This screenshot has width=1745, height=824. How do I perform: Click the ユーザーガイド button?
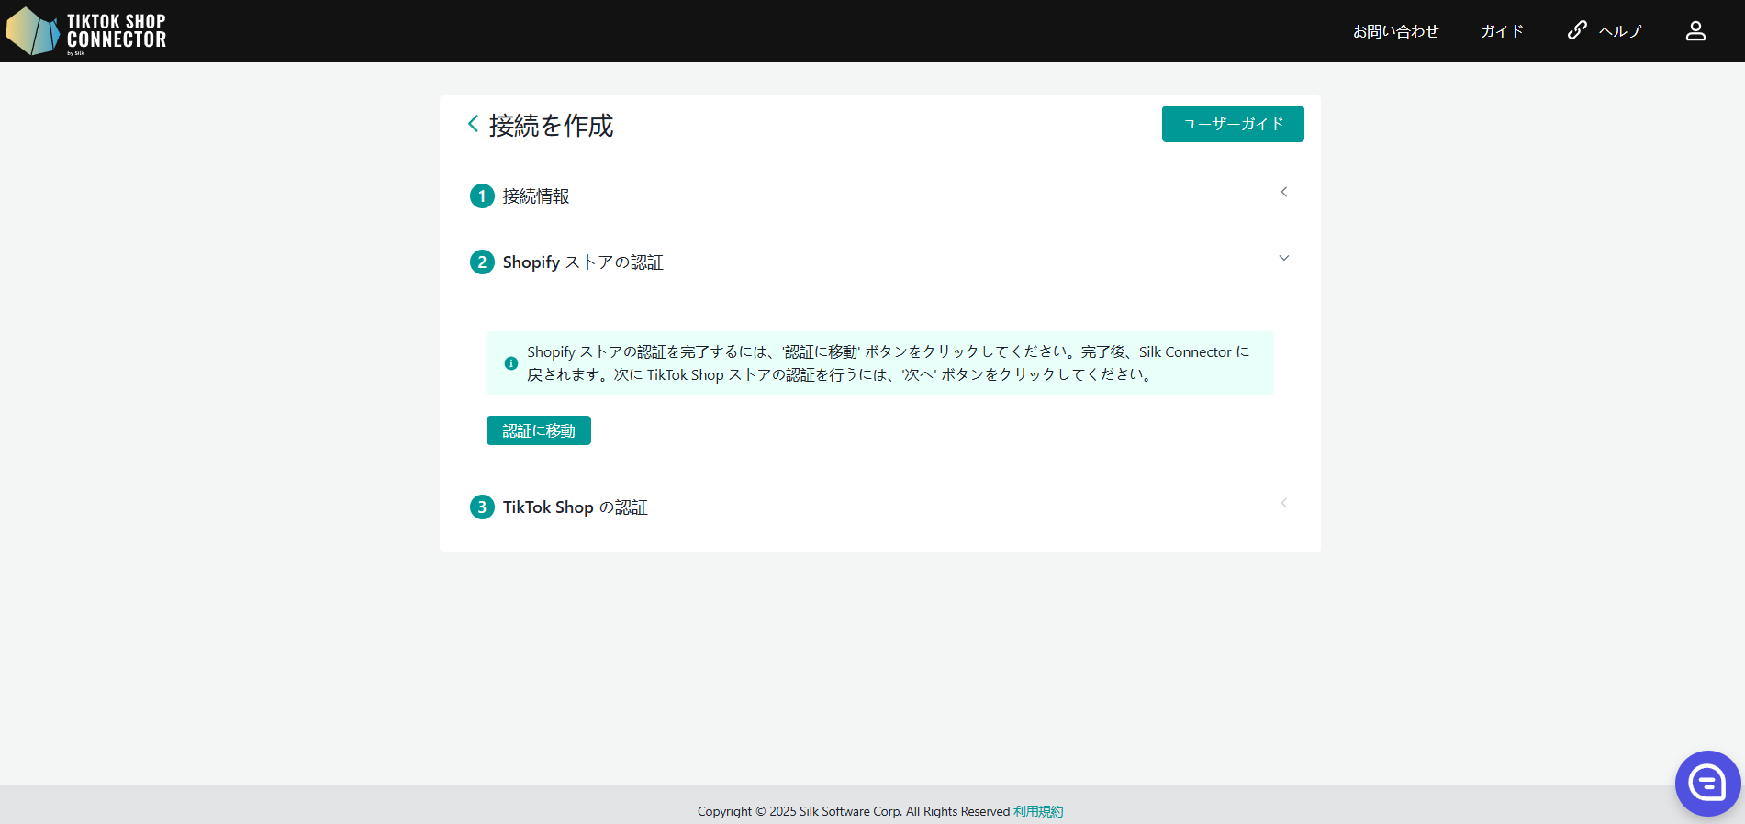[1233, 124]
